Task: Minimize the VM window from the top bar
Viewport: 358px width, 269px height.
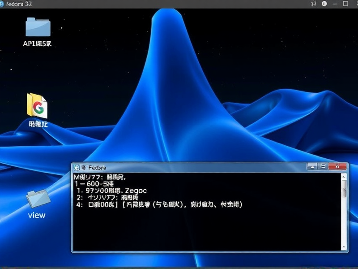Action: click(335, 4)
